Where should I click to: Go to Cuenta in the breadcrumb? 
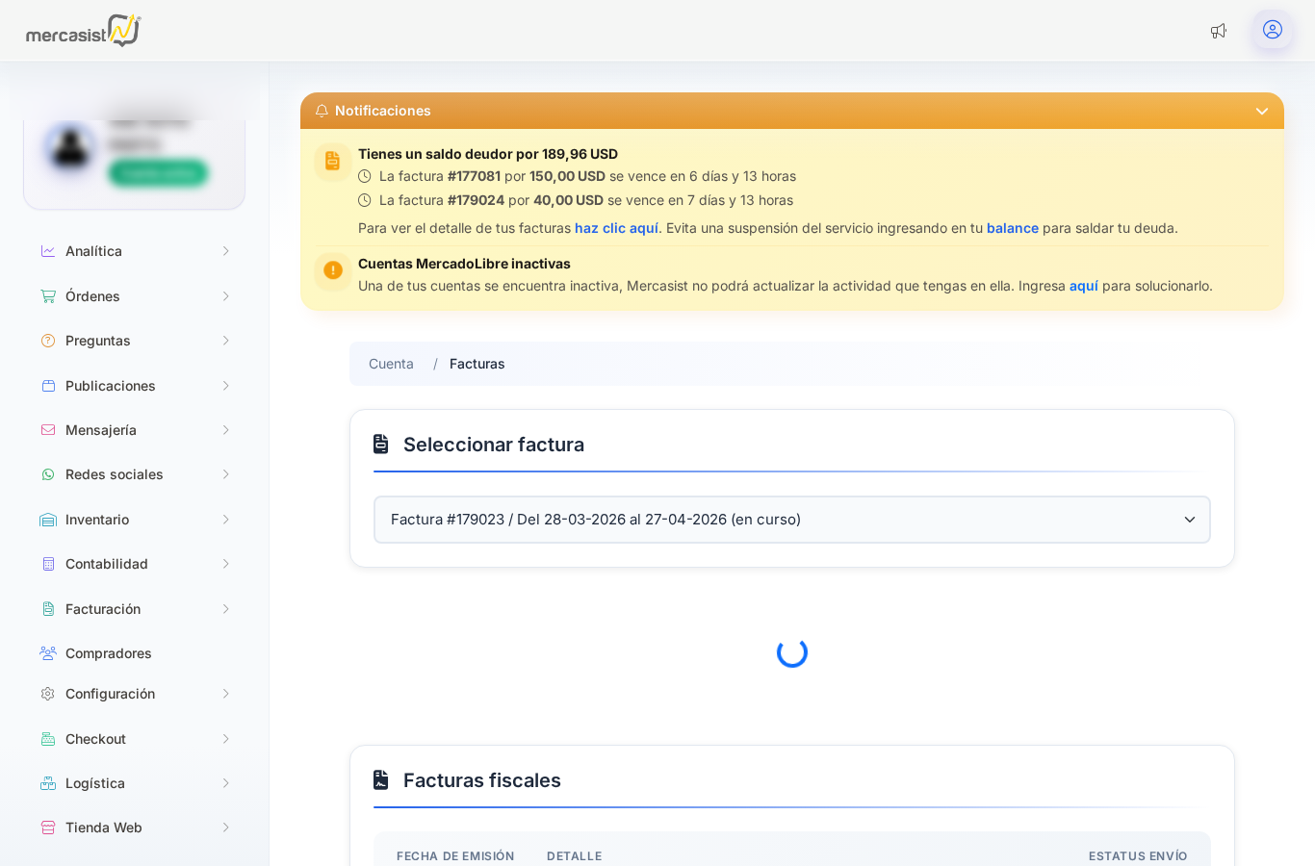(391, 364)
